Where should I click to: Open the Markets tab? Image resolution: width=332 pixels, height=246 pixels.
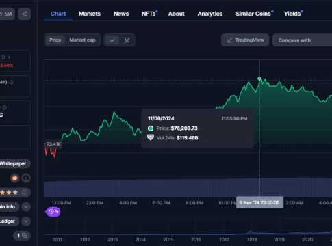click(x=90, y=14)
